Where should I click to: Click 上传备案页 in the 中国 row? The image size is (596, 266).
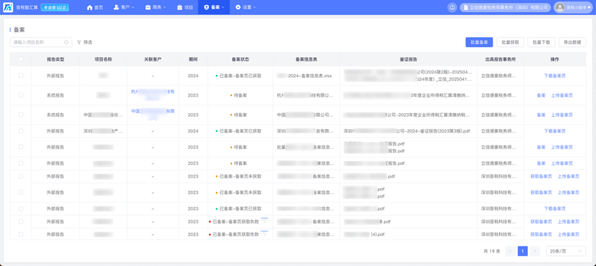click(x=562, y=115)
